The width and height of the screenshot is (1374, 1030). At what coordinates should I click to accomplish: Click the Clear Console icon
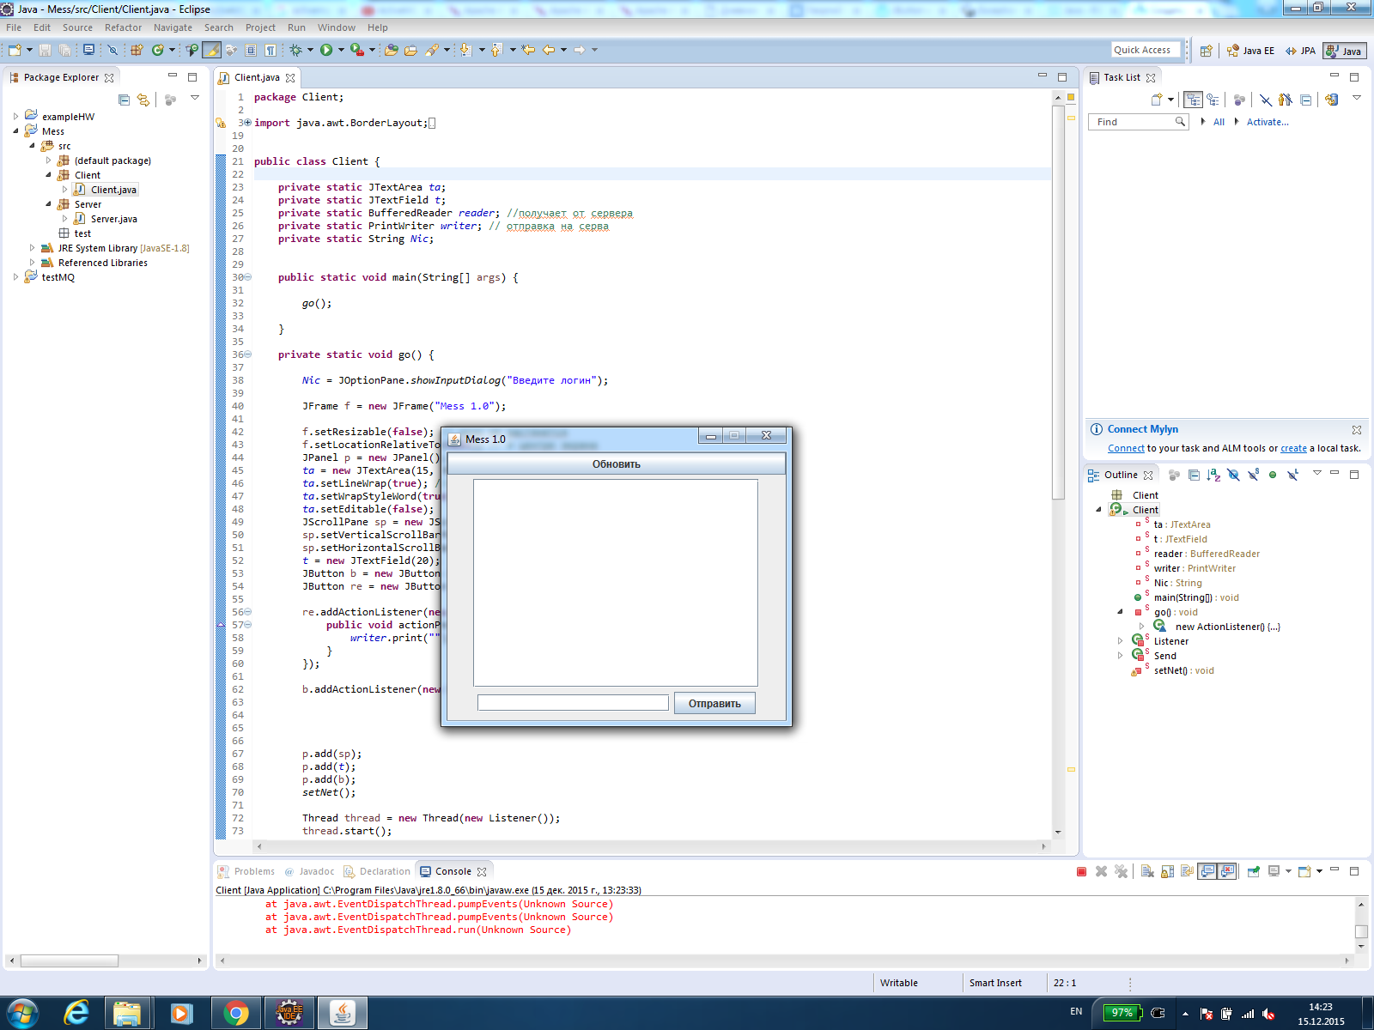[1147, 872]
